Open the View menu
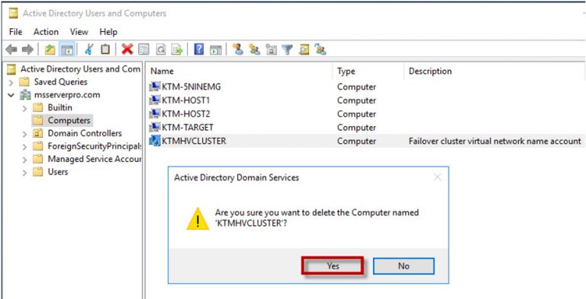This screenshot has height=299, width=586. [x=79, y=32]
